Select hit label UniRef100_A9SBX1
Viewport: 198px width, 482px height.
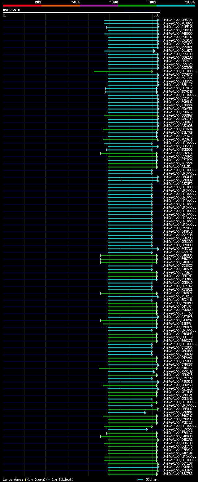point(178,47)
